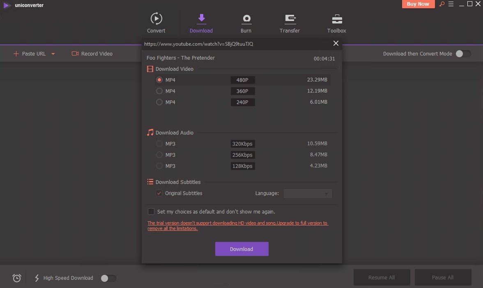Click the 128Kbps bitrate label
The height and width of the screenshot is (288, 483).
tap(243, 166)
